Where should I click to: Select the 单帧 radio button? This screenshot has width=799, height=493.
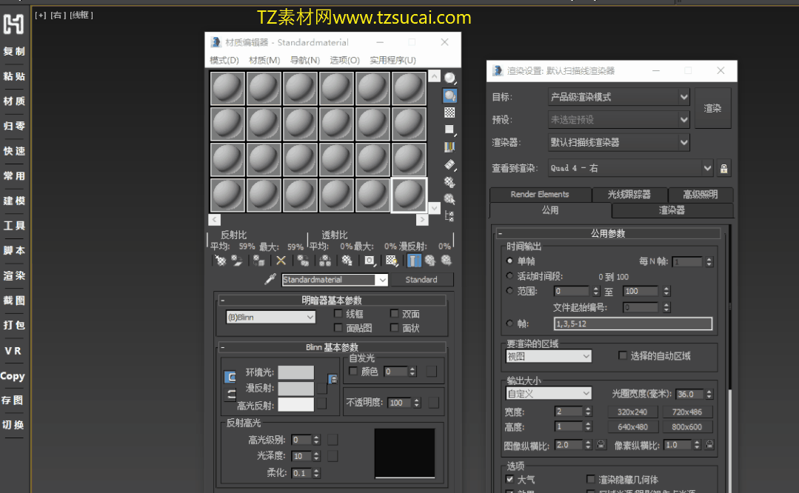(x=509, y=261)
